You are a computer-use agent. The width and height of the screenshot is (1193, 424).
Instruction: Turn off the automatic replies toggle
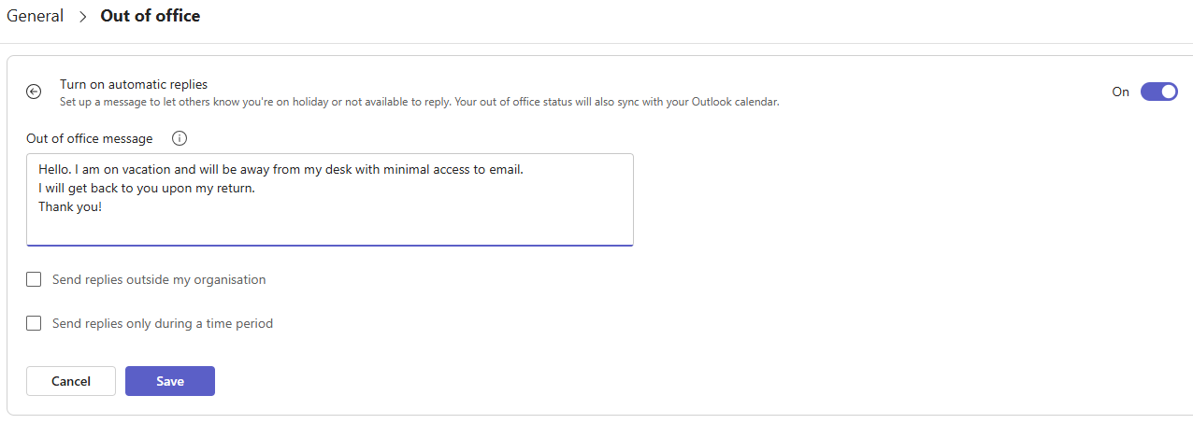(1158, 92)
